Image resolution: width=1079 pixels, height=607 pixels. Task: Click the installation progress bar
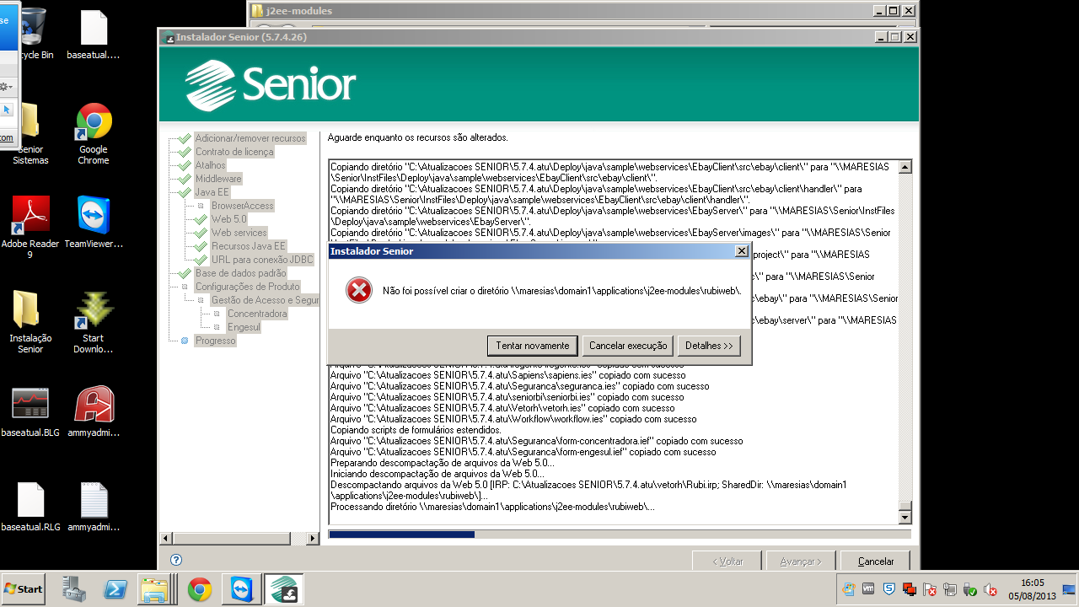pyautogui.click(x=619, y=534)
